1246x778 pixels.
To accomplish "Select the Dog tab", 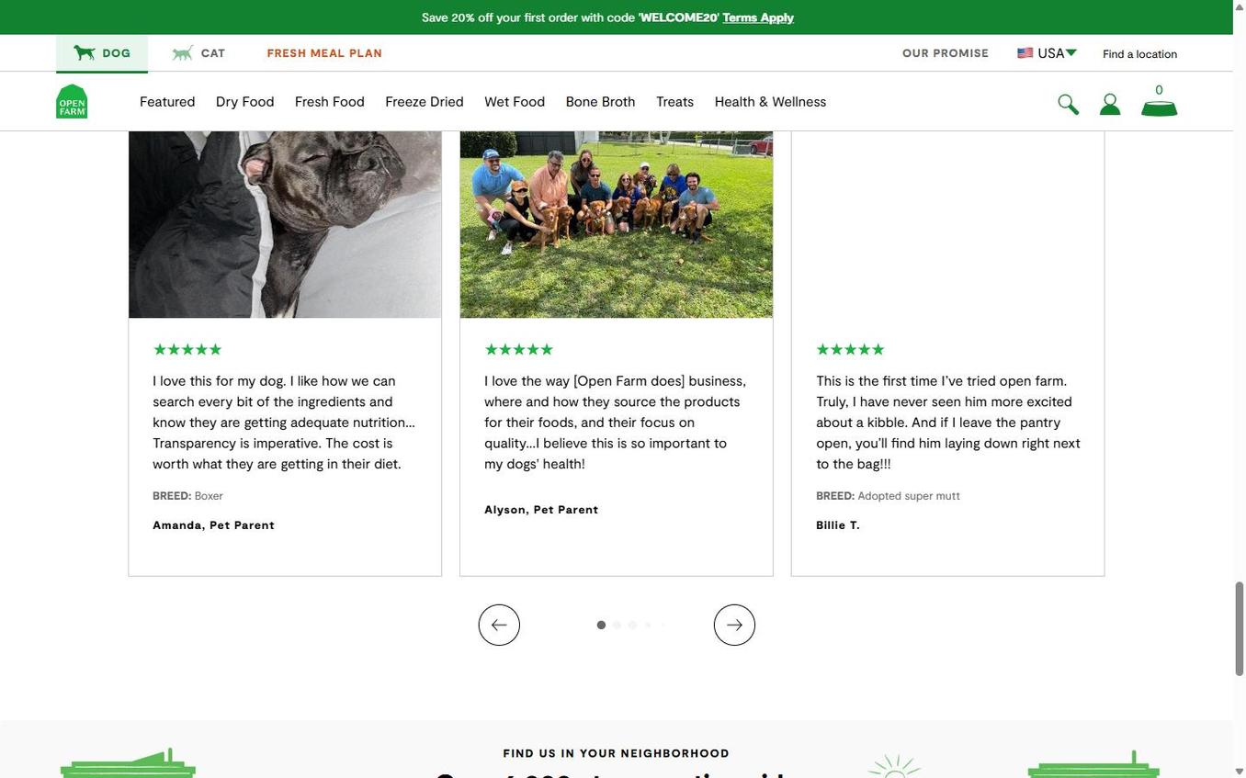I will point(102,53).
